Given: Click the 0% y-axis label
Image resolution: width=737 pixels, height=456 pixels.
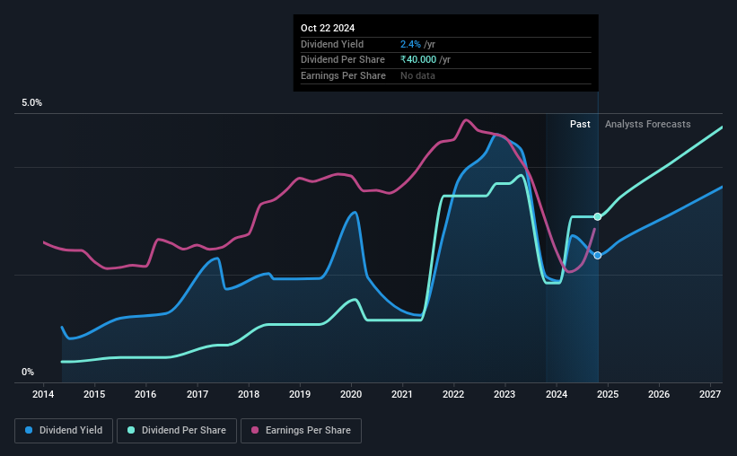Looking at the screenshot, I should click(x=28, y=372).
